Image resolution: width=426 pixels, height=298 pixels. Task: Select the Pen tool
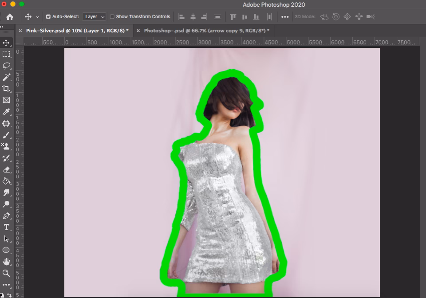tap(6, 216)
